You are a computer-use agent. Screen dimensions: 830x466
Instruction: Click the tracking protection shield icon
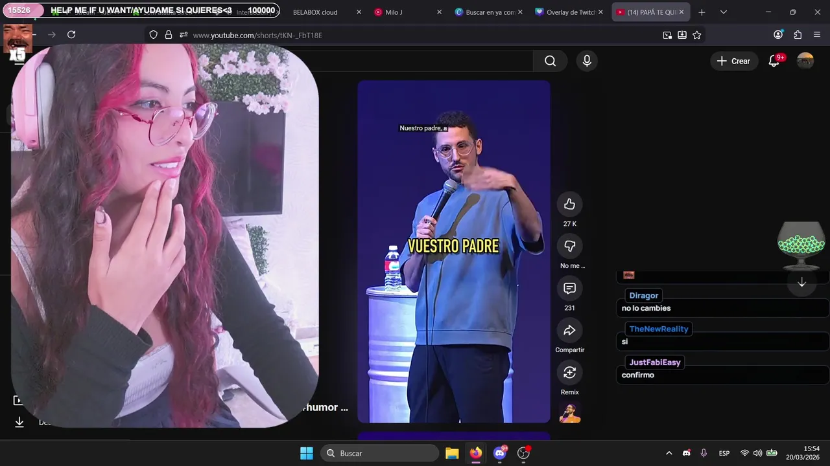[153, 35]
